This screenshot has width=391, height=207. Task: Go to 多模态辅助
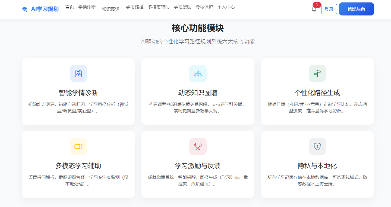(158, 7)
